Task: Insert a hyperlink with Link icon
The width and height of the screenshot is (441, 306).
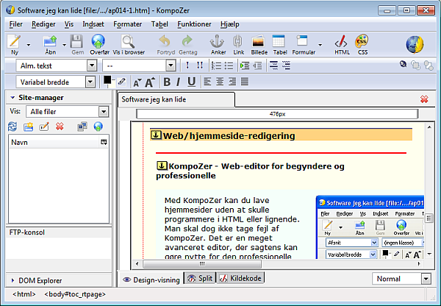Action: (x=238, y=44)
